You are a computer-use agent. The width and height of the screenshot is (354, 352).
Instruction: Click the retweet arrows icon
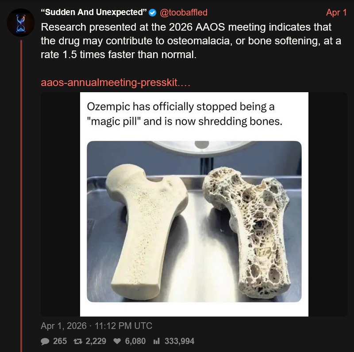pyautogui.click(x=78, y=341)
